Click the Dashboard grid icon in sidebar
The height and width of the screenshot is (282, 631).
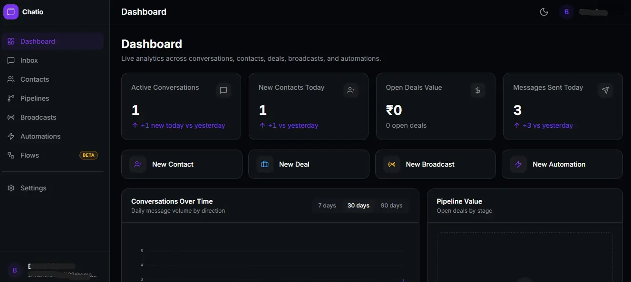pos(11,41)
